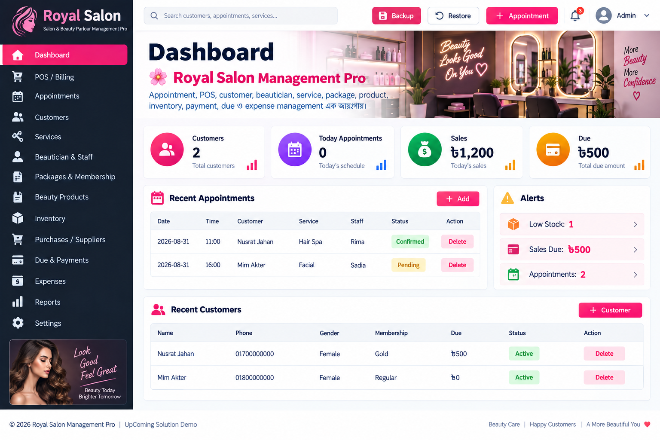Expand the Low Stock alert chevron
This screenshot has height=440, width=660.
coord(635,225)
